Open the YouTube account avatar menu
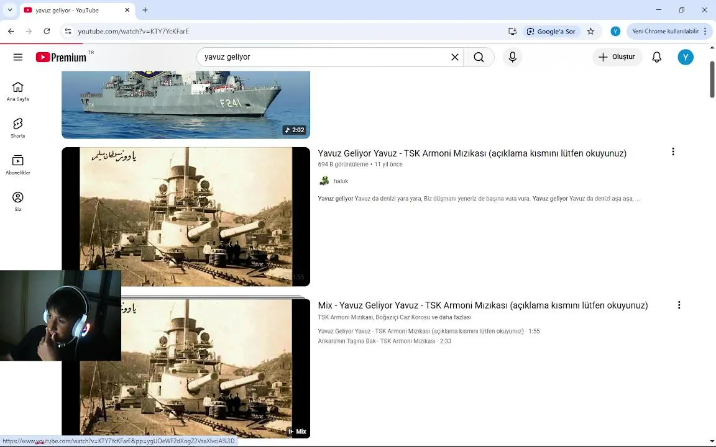The image size is (716, 447). (685, 57)
